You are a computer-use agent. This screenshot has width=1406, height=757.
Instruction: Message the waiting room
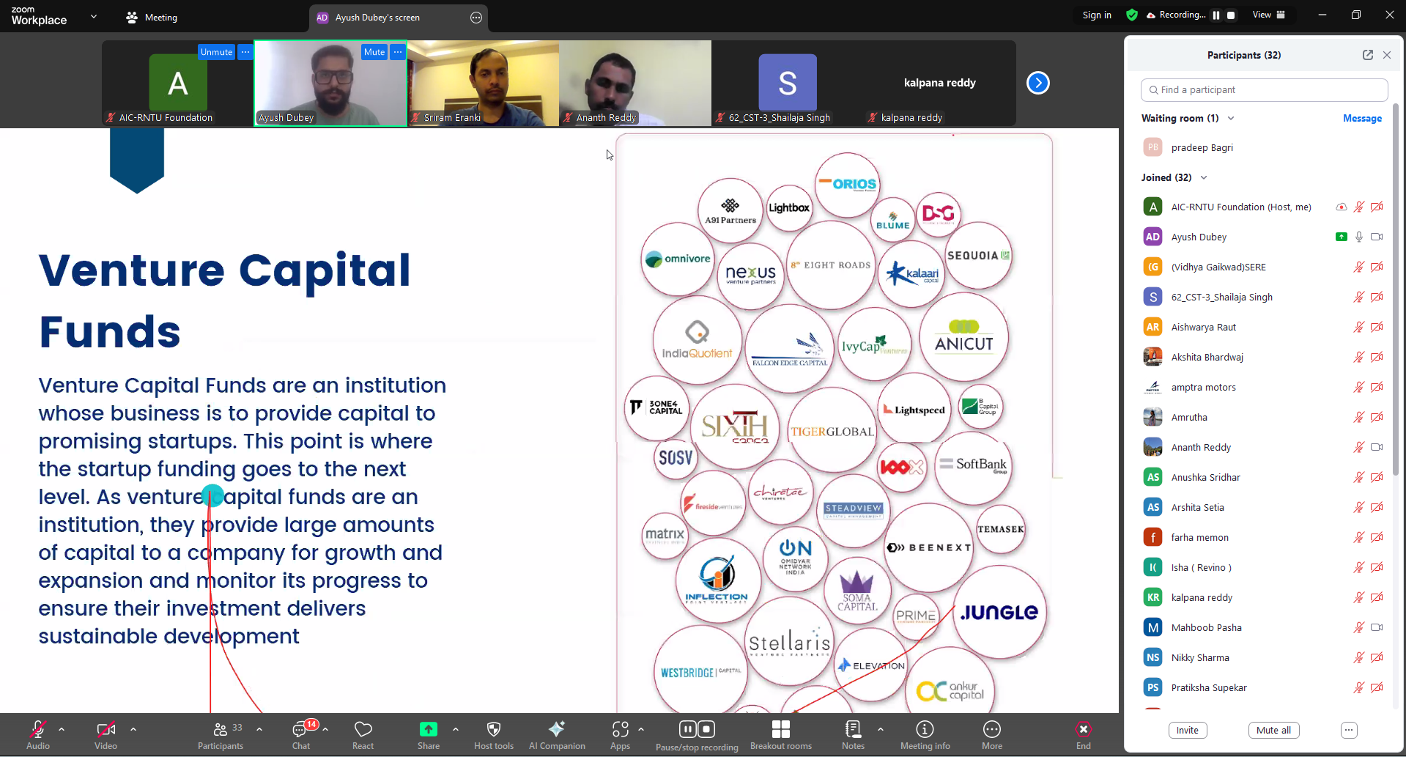1362,118
